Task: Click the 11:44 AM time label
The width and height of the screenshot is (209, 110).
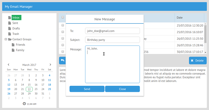Action: (x=31, y=104)
